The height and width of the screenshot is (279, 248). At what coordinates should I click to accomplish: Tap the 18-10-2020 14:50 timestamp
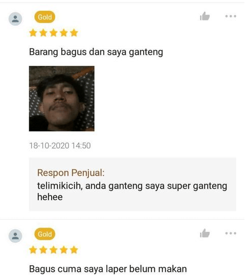(60, 146)
